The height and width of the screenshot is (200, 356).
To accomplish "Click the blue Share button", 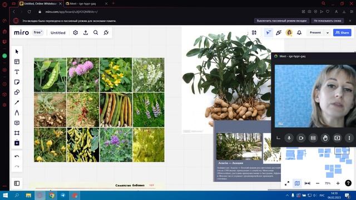I will [342, 33].
